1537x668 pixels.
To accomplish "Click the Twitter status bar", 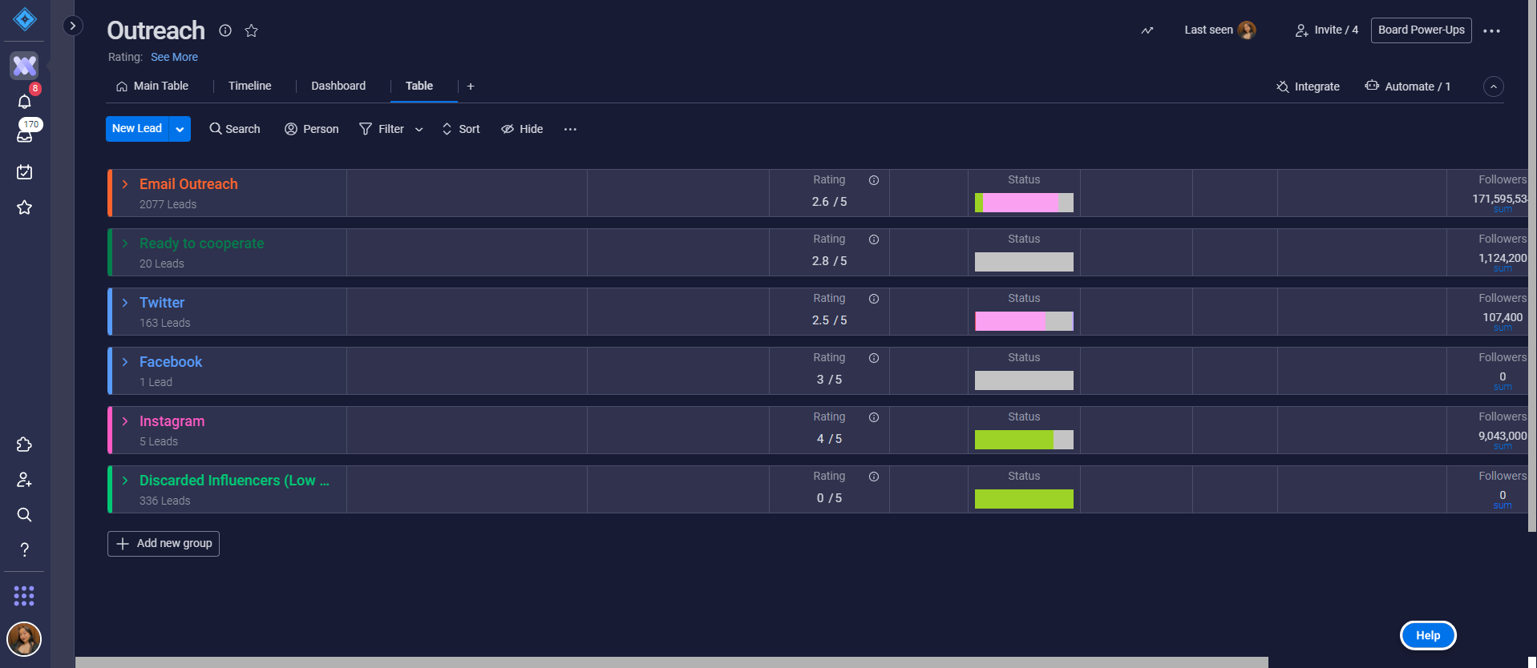I will 1024,321.
